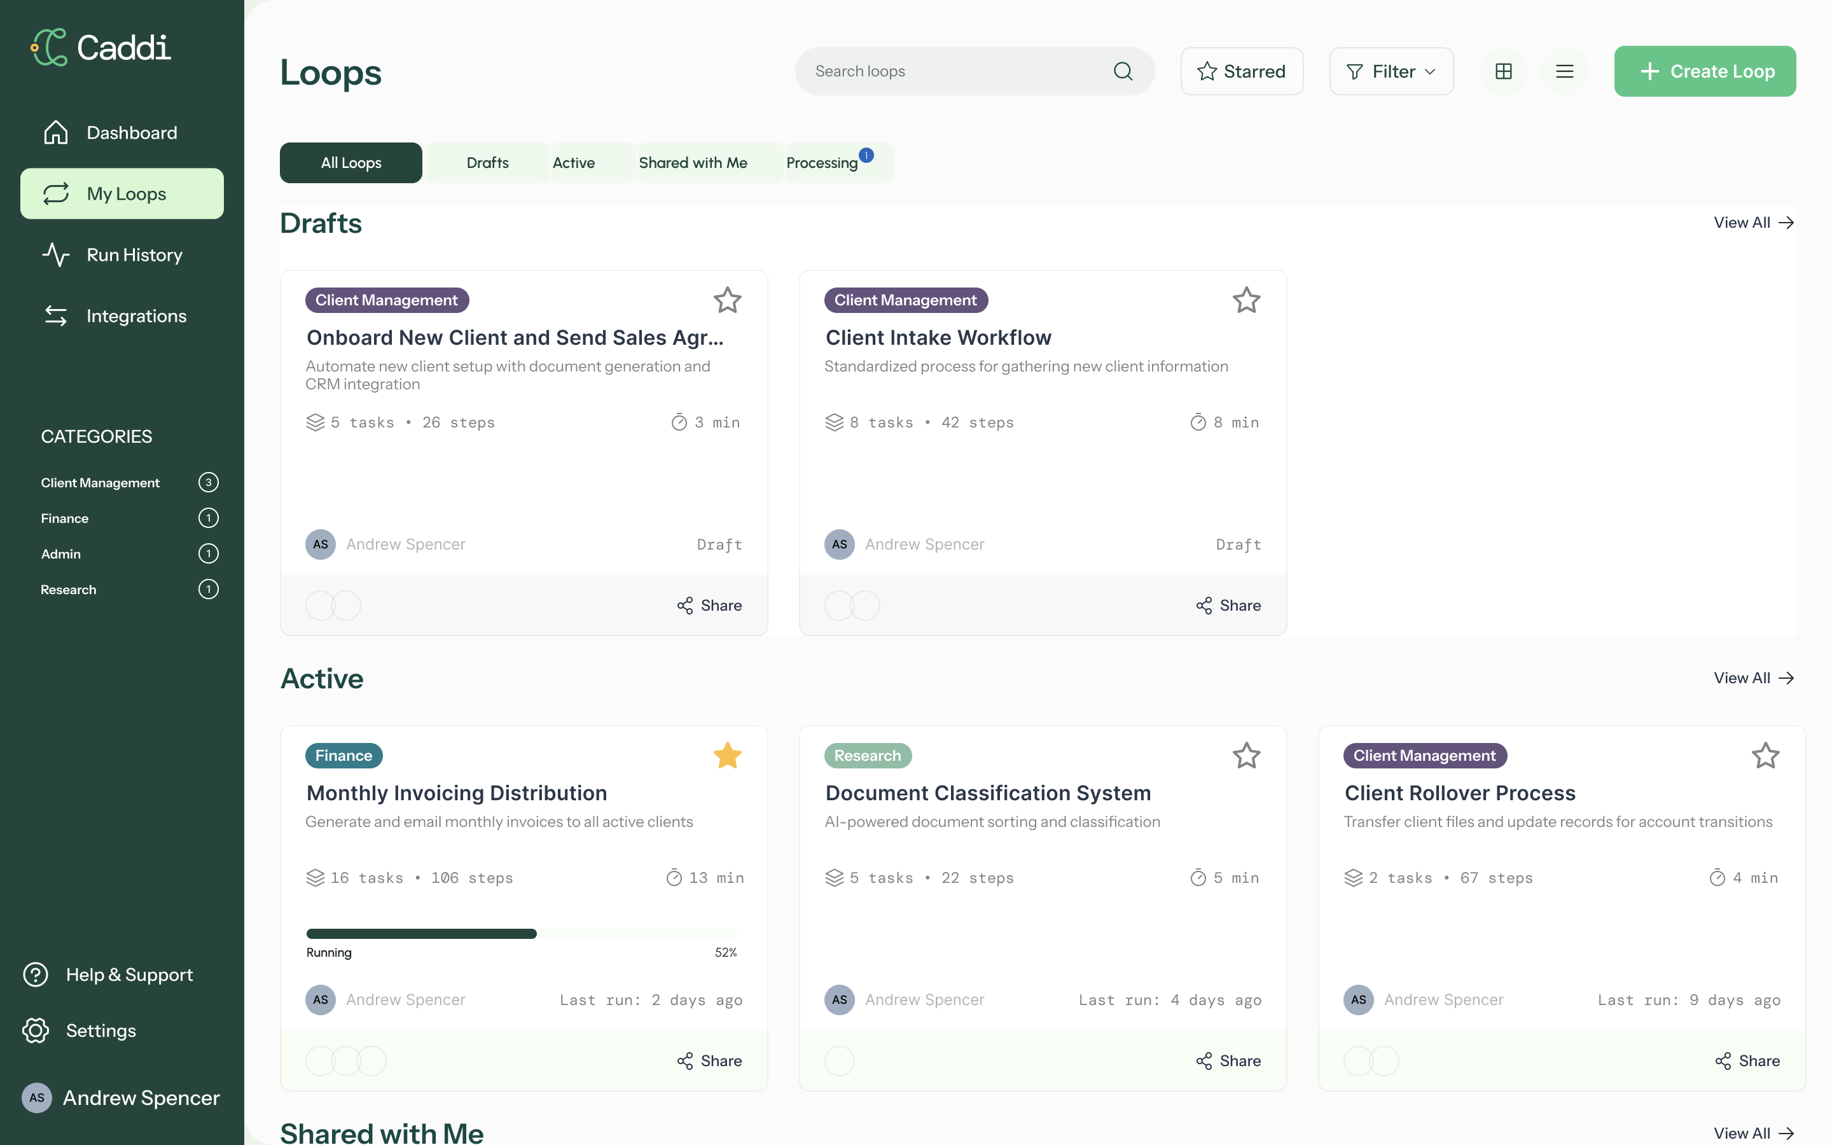Click AS avatar on Client Intake card
Viewport: 1832px width, 1145px height.
click(x=840, y=545)
